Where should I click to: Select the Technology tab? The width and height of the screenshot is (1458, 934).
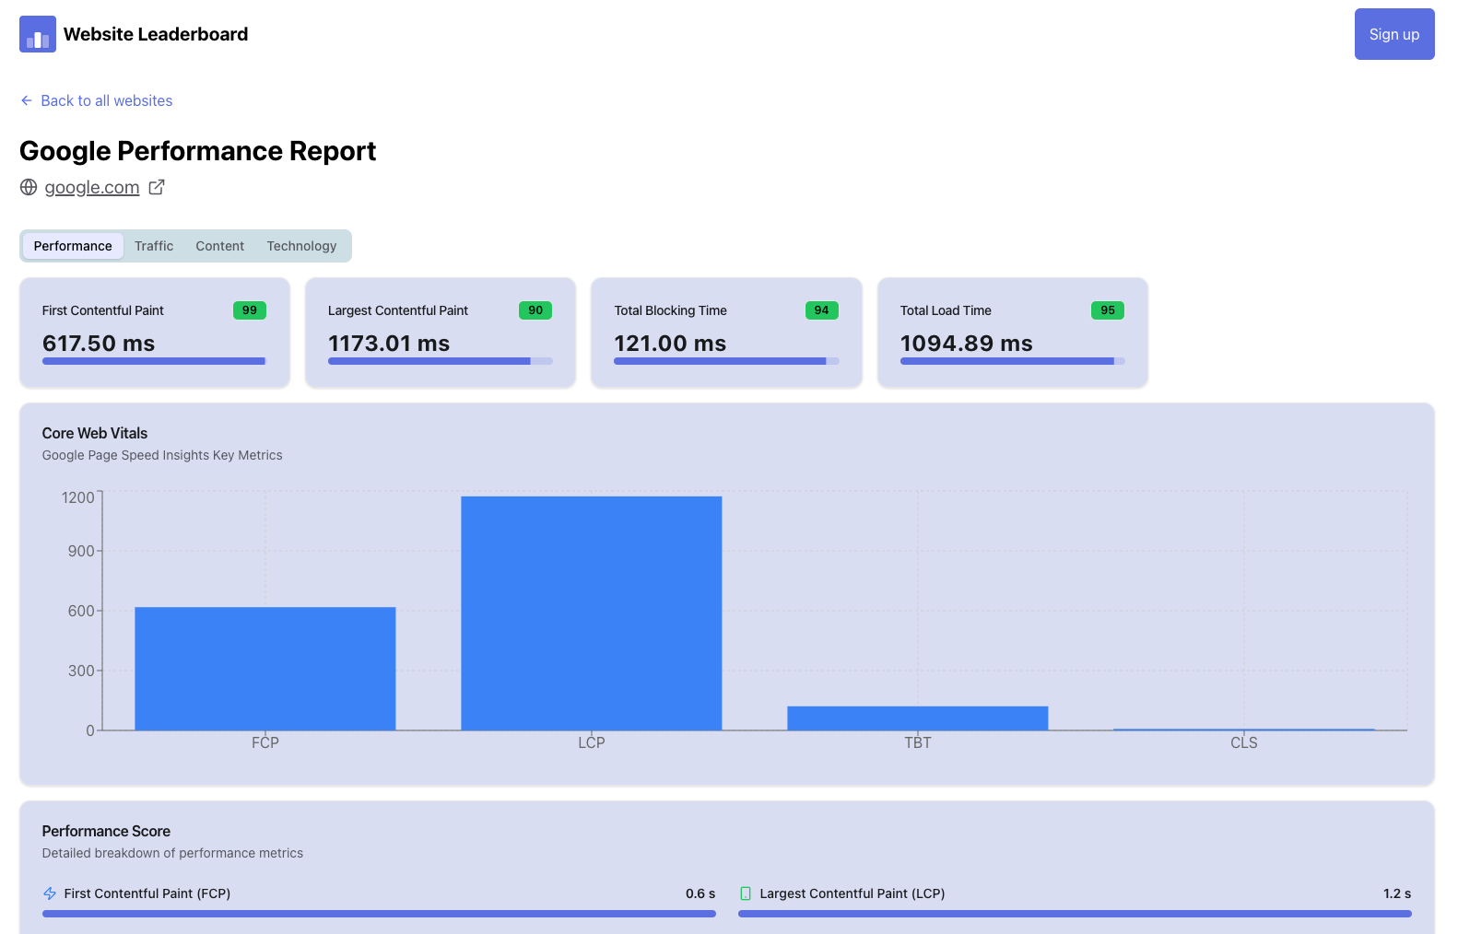click(x=301, y=246)
